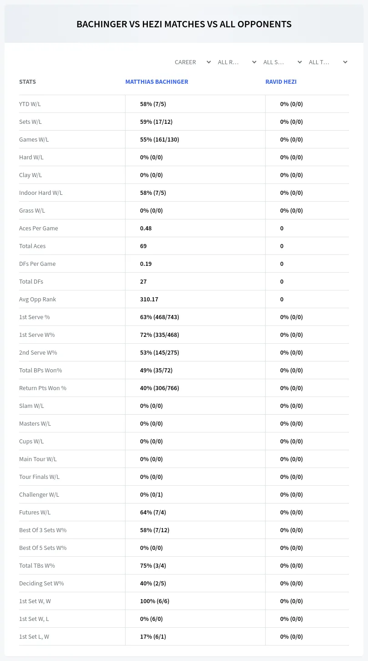The height and width of the screenshot is (661, 368).
Task: Click the page title heading
Action: [x=184, y=24]
